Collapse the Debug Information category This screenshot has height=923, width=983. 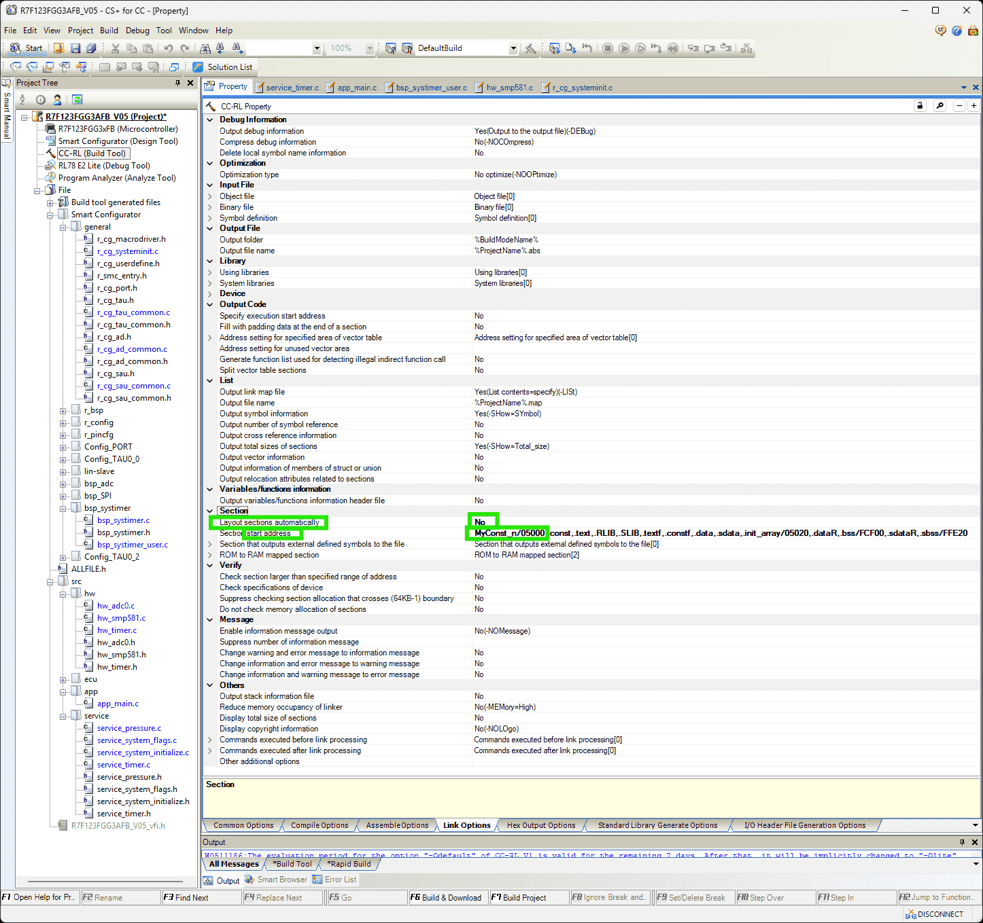click(210, 120)
